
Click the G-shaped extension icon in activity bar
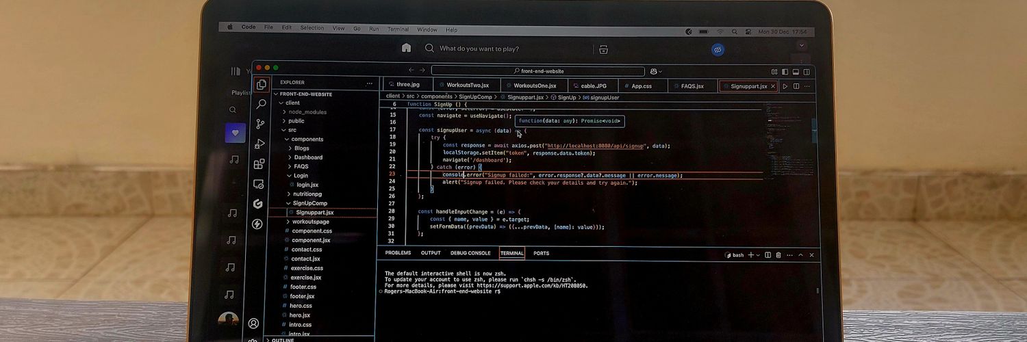tap(258, 204)
